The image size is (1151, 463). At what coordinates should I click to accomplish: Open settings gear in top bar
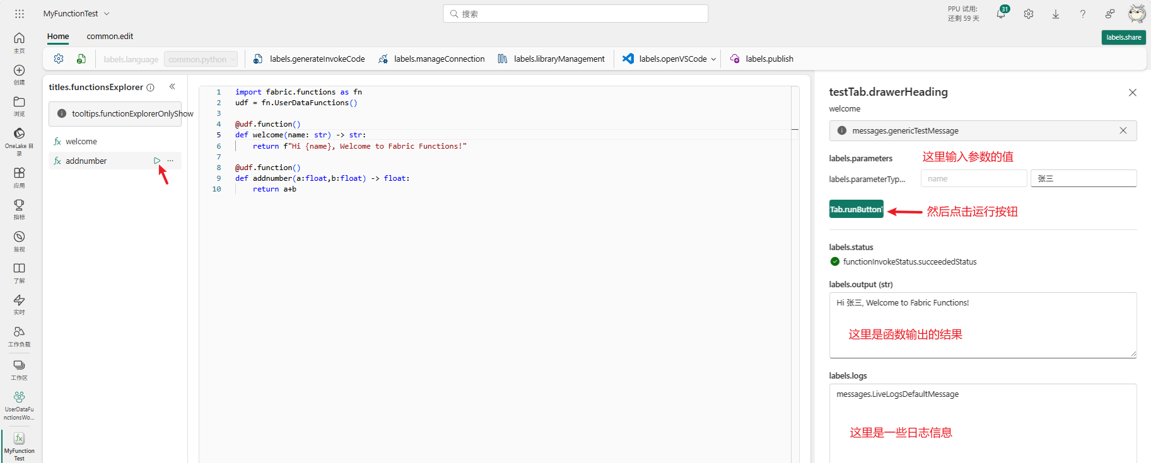point(1029,14)
